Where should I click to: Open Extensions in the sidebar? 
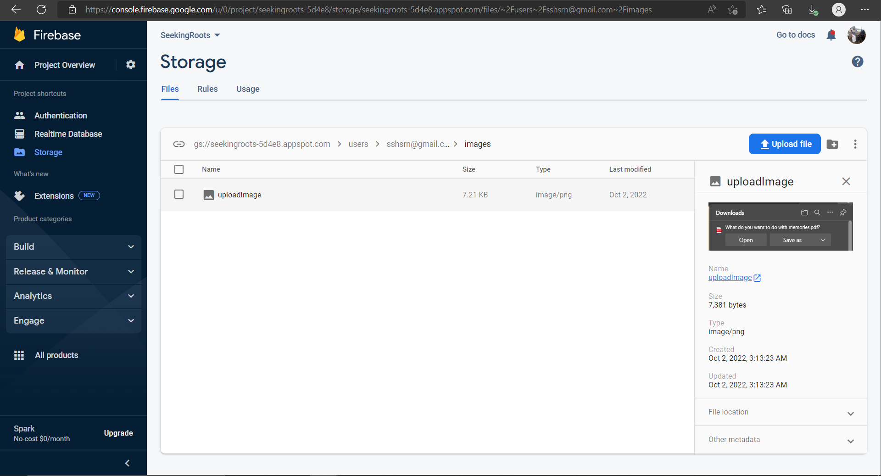[54, 196]
